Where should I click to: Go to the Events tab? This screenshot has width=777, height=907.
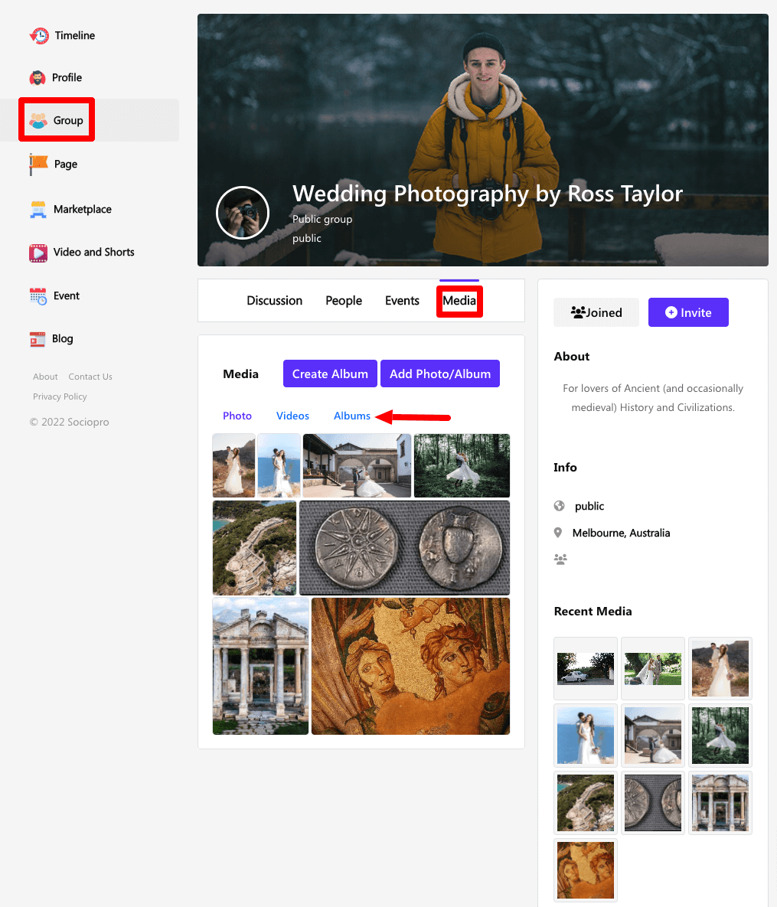[402, 301]
